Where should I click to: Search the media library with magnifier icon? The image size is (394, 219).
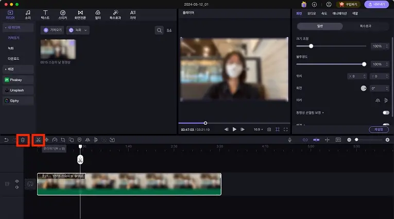[x=159, y=30]
